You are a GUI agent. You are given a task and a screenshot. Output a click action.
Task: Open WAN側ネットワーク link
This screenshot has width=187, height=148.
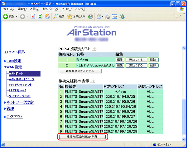(22, 79)
